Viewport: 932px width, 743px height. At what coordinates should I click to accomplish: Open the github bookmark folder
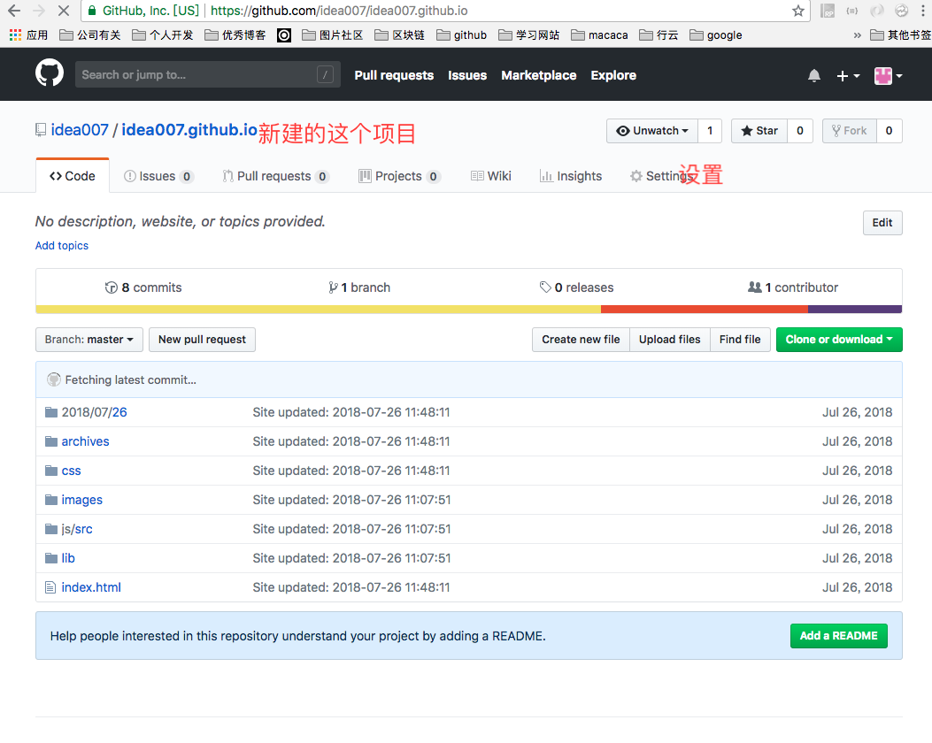pyautogui.click(x=462, y=35)
